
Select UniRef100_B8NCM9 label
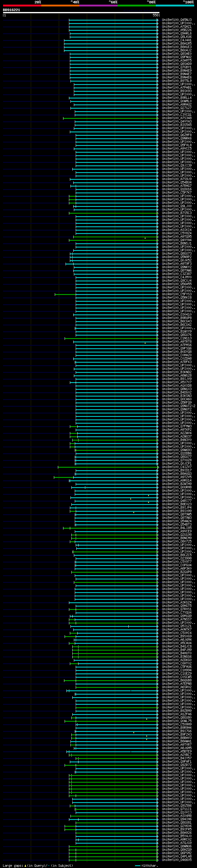click(177, 538)
